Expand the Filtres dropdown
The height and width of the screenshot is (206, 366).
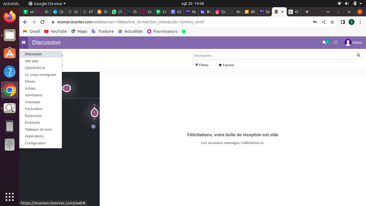[202, 65]
